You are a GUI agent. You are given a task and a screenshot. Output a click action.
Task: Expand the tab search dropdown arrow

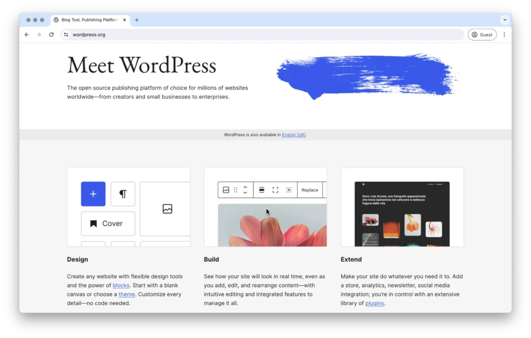505,20
